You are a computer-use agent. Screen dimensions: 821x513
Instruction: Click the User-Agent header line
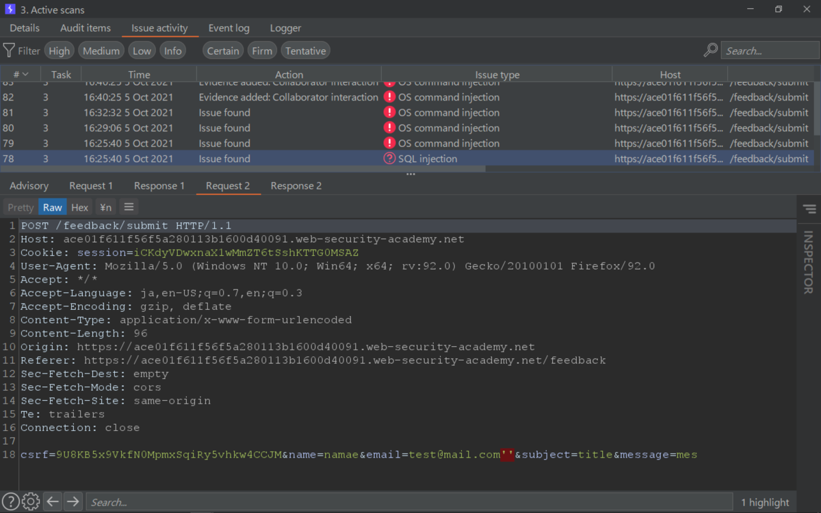pyautogui.click(x=338, y=266)
